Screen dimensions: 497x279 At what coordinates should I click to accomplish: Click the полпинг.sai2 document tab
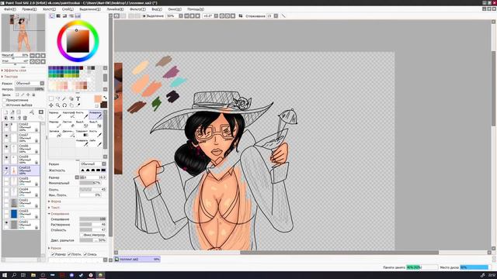pyautogui.click(x=137, y=259)
